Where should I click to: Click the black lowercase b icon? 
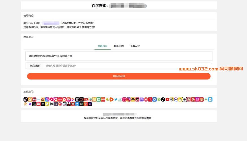[51, 104]
